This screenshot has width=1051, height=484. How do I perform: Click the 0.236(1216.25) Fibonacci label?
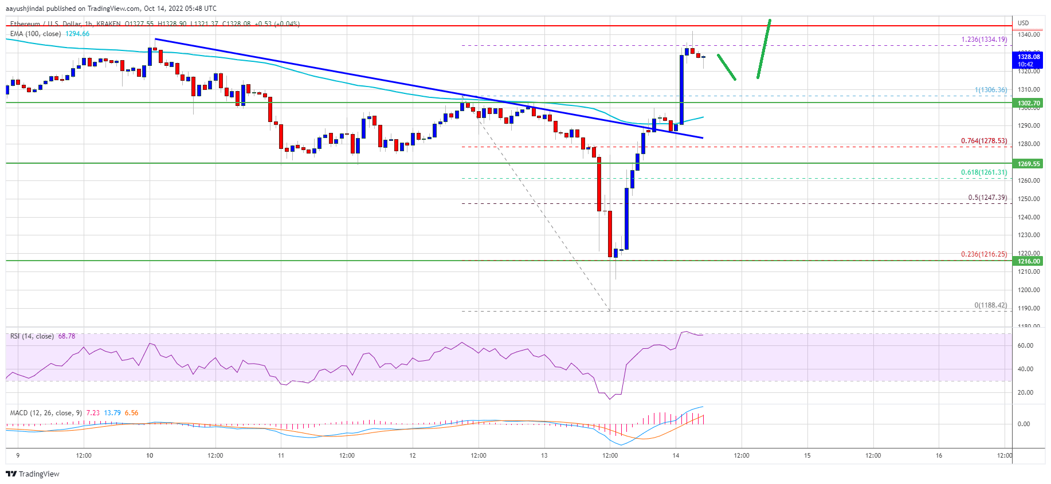[x=984, y=254]
